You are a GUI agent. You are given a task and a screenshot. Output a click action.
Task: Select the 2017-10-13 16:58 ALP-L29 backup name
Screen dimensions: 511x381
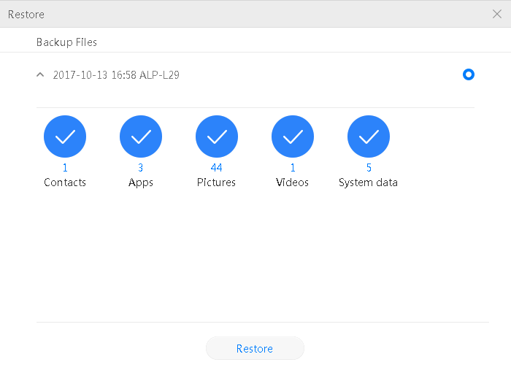pos(116,75)
